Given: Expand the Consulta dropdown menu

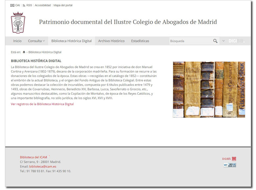Looking at the screenshot, I should tap(36, 41).
